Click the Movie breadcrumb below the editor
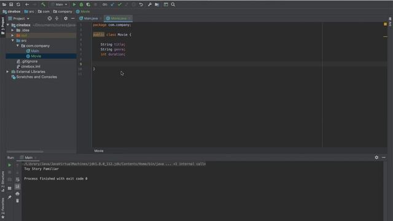Image resolution: width=393 pixels, height=221 pixels. tap(99, 151)
